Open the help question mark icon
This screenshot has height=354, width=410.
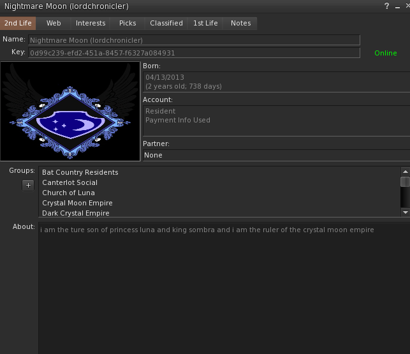click(x=387, y=6)
